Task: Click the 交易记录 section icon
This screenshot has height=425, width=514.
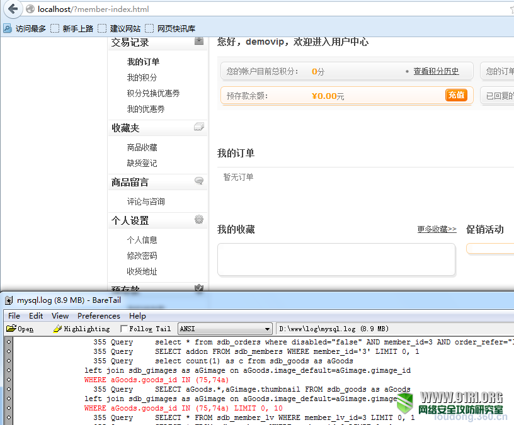Action: (x=199, y=41)
